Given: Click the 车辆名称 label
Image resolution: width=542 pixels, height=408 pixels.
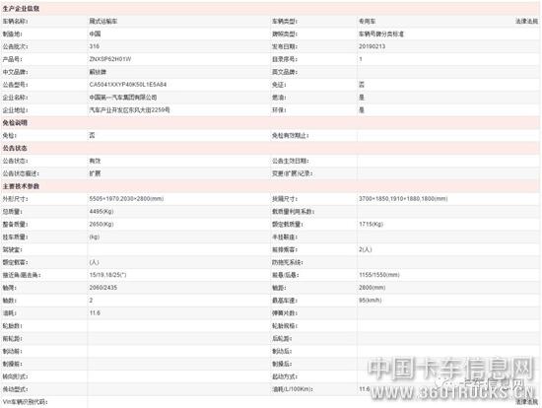Looking at the screenshot, I should click(x=15, y=22).
